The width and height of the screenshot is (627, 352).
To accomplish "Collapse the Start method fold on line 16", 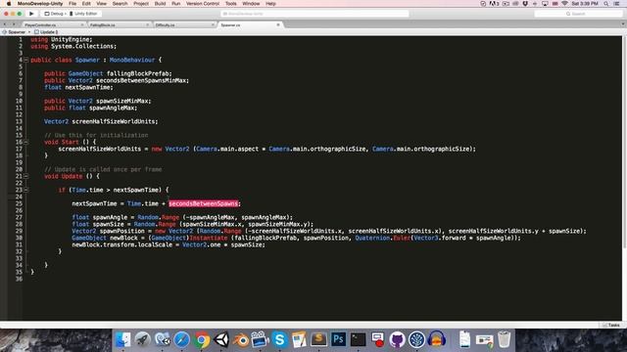I will 26,142.
